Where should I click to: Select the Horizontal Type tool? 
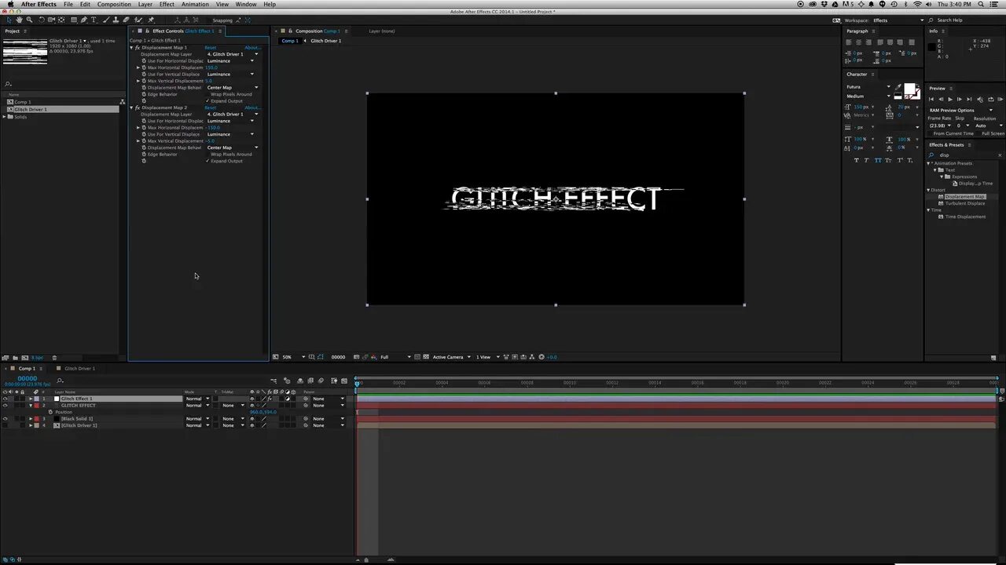coord(94,20)
